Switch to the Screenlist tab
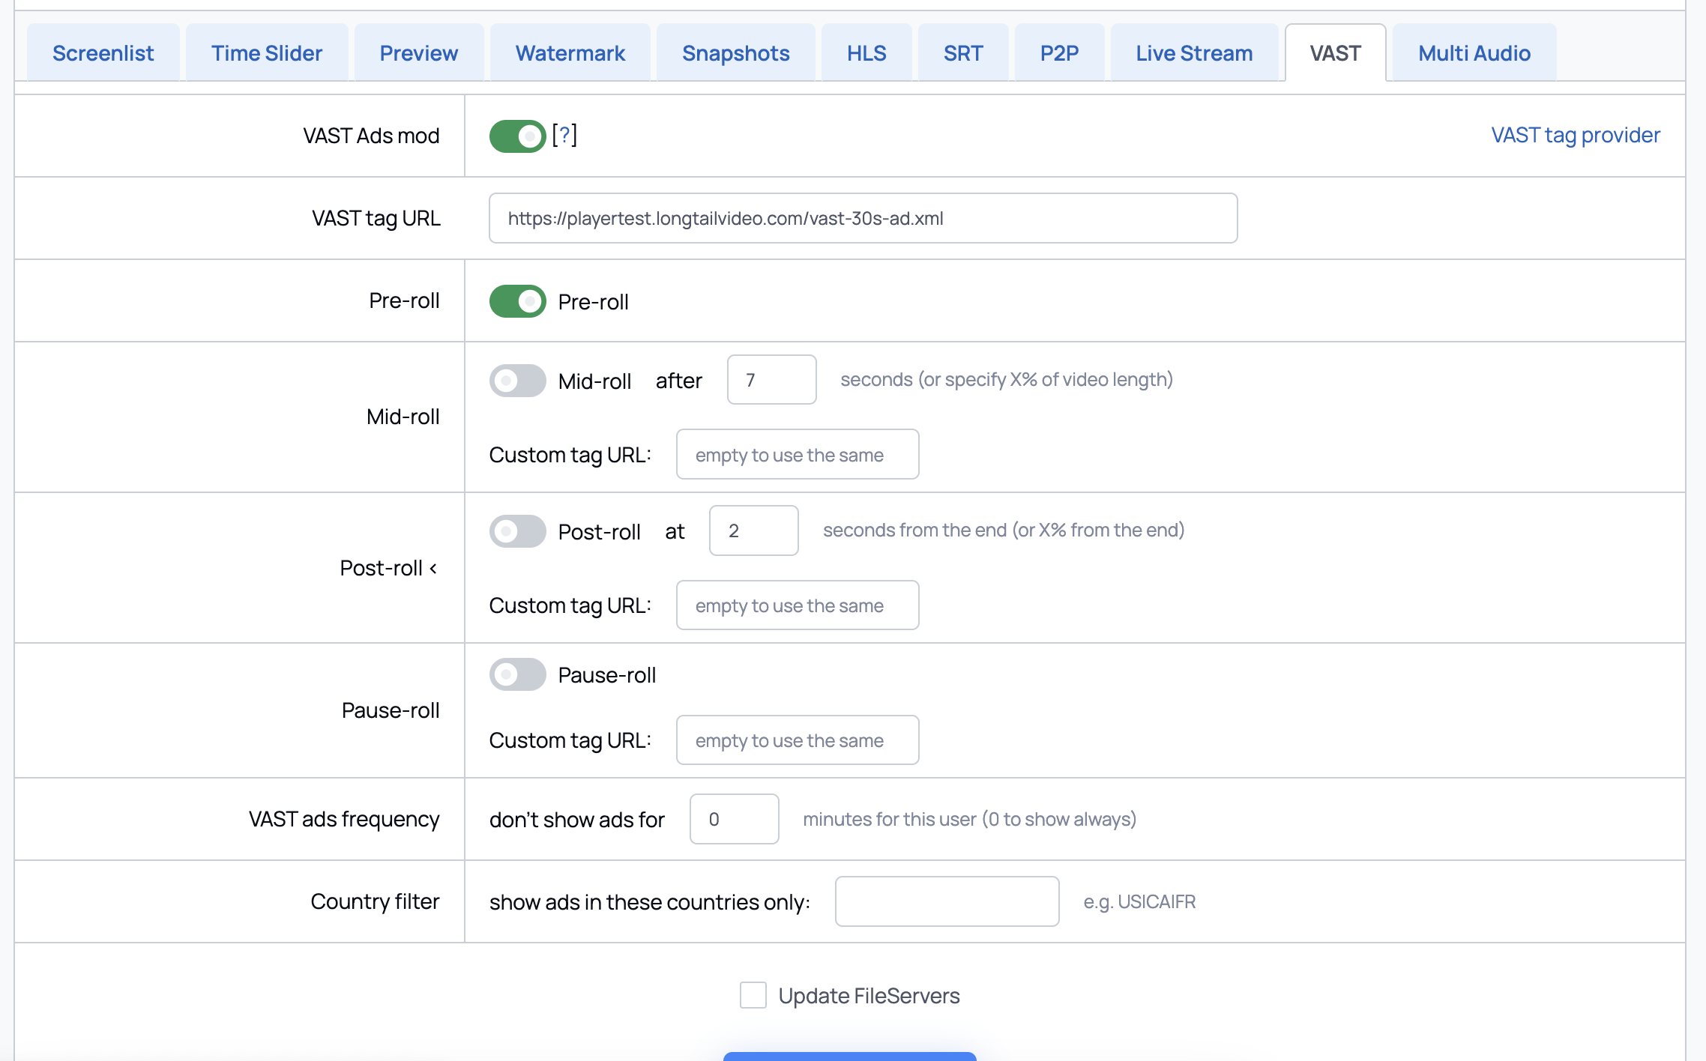The height and width of the screenshot is (1061, 1706). 103,53
